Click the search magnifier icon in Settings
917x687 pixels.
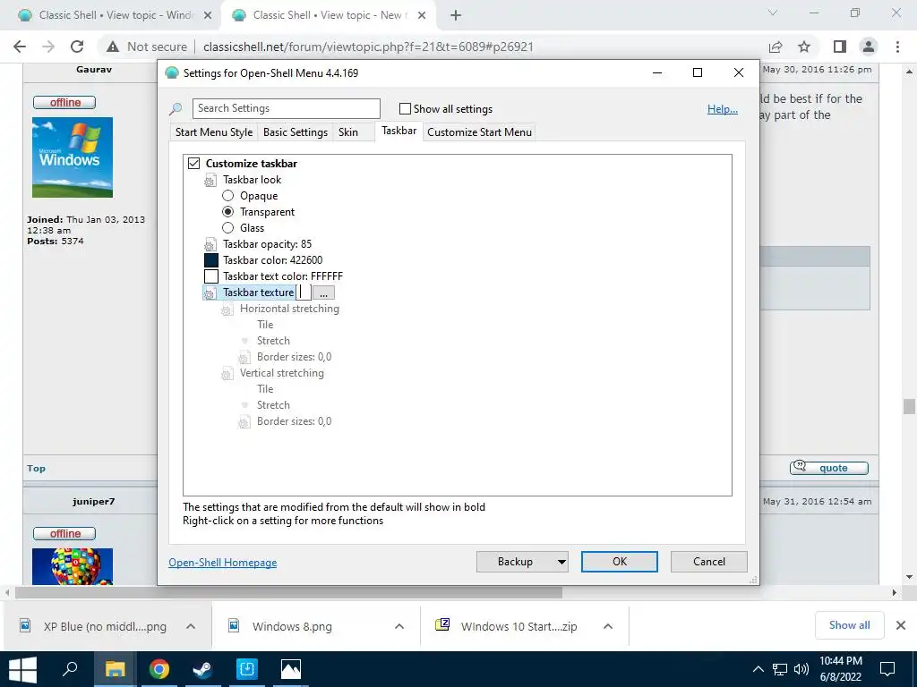(176, 108)
